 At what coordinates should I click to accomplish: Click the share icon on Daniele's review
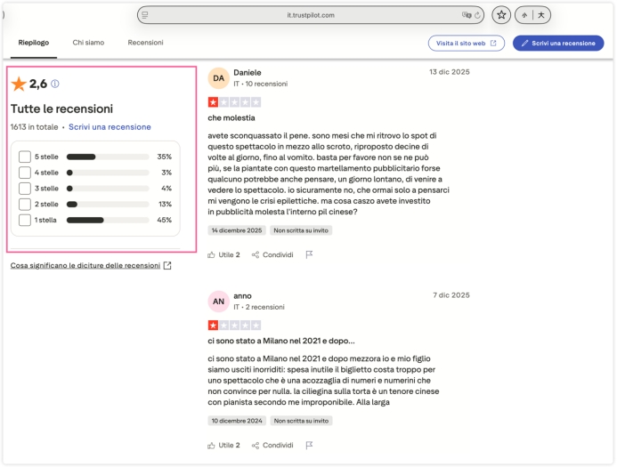point(256,254)
